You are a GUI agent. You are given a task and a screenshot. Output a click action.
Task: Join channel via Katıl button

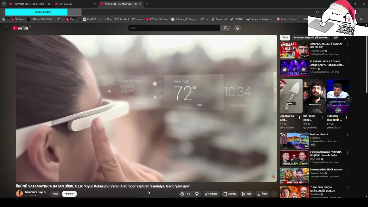(x=55, y=194)
